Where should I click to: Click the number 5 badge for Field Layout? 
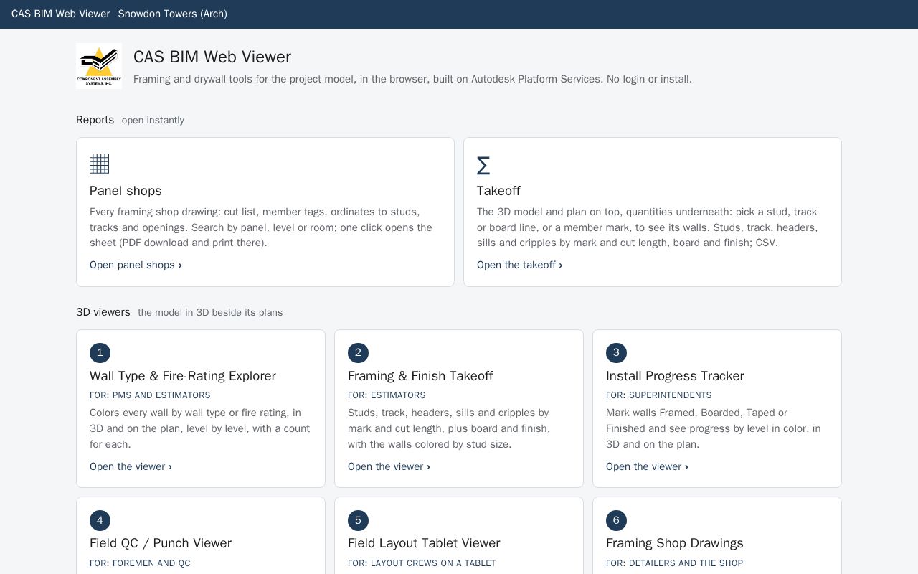click(x=358, y=520)
